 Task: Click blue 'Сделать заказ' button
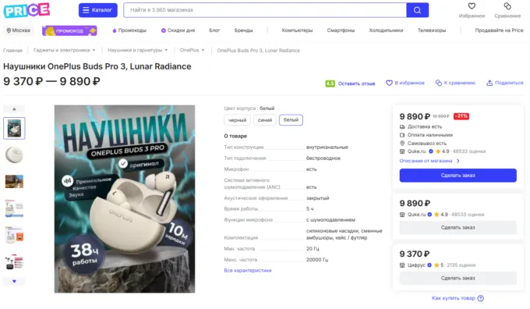tap(458, 176)
